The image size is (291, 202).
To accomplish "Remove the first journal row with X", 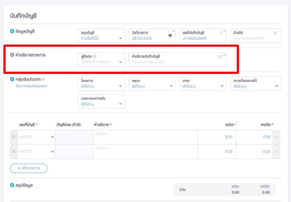I will click(x=276, y=137).
